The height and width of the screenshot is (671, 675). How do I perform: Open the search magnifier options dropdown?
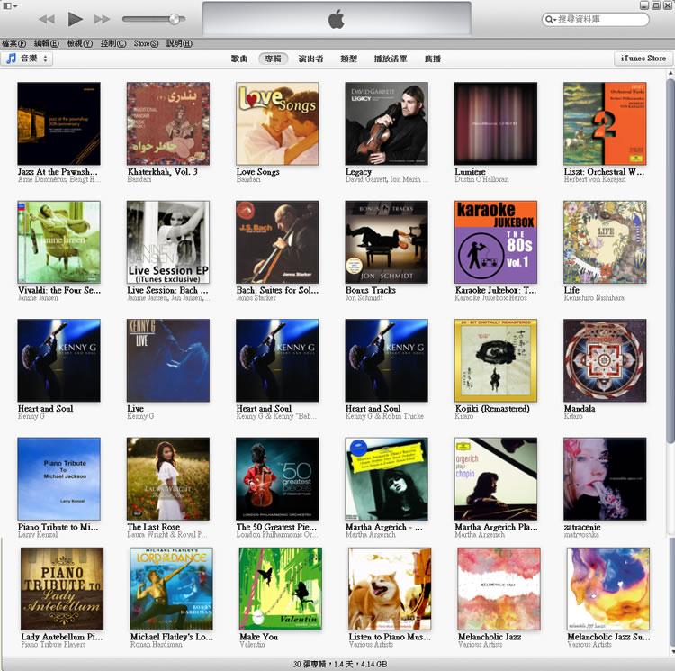click(551, 20)
